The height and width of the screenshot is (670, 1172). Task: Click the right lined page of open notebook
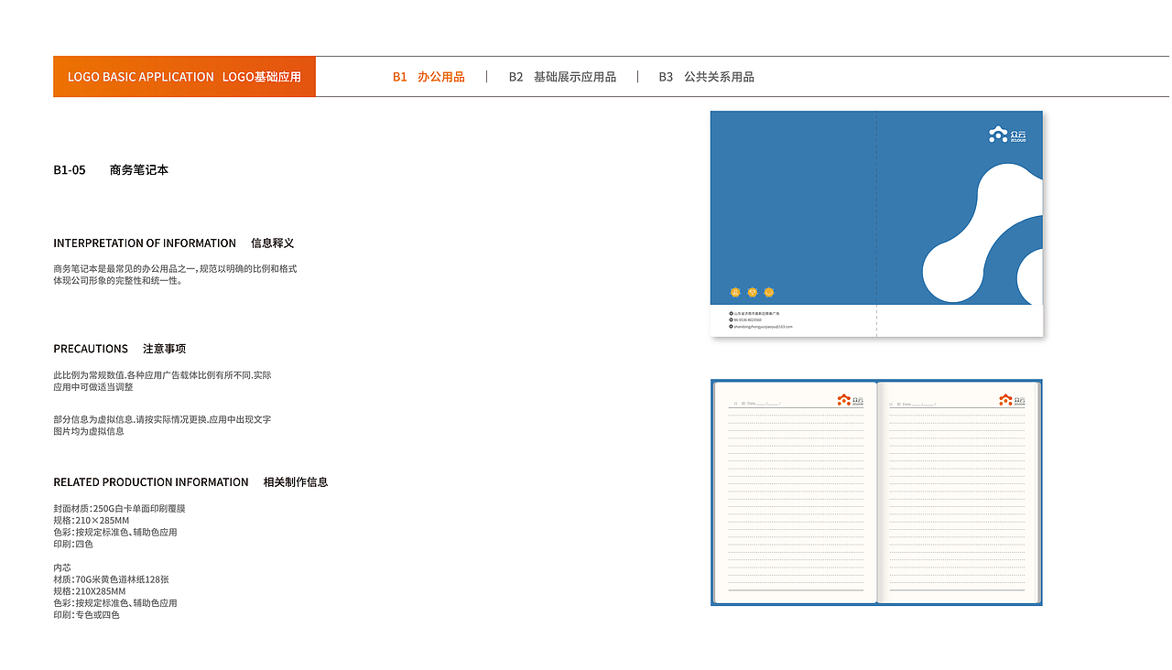(959, 492)
